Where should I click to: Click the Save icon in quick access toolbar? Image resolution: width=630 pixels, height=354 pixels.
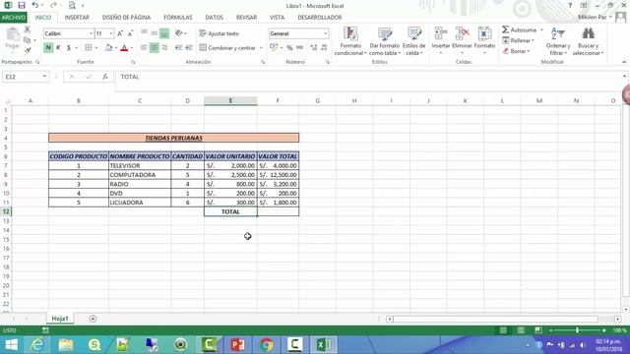22,5
